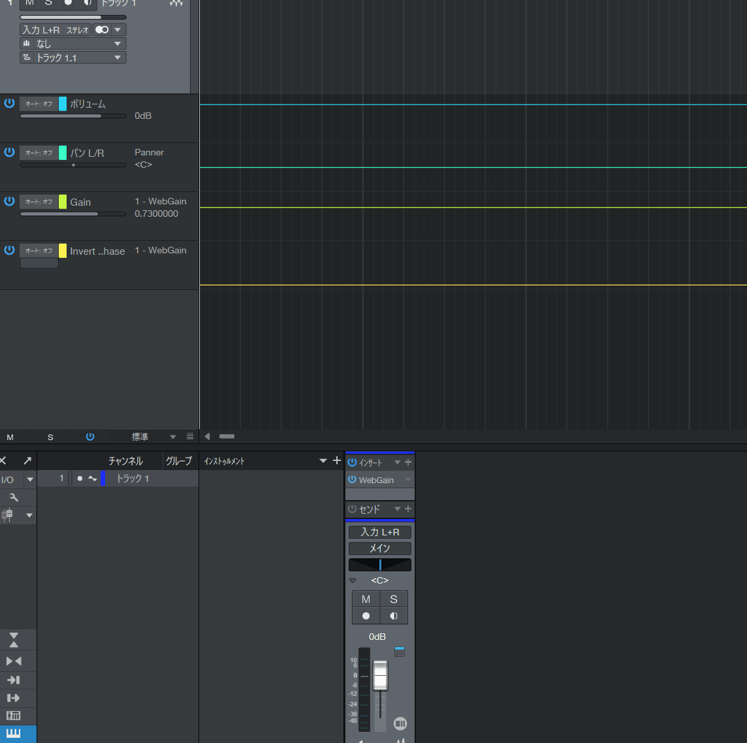Mute channel with mixer M button
The height and width of the screenshot is (743, 747).
366,599
